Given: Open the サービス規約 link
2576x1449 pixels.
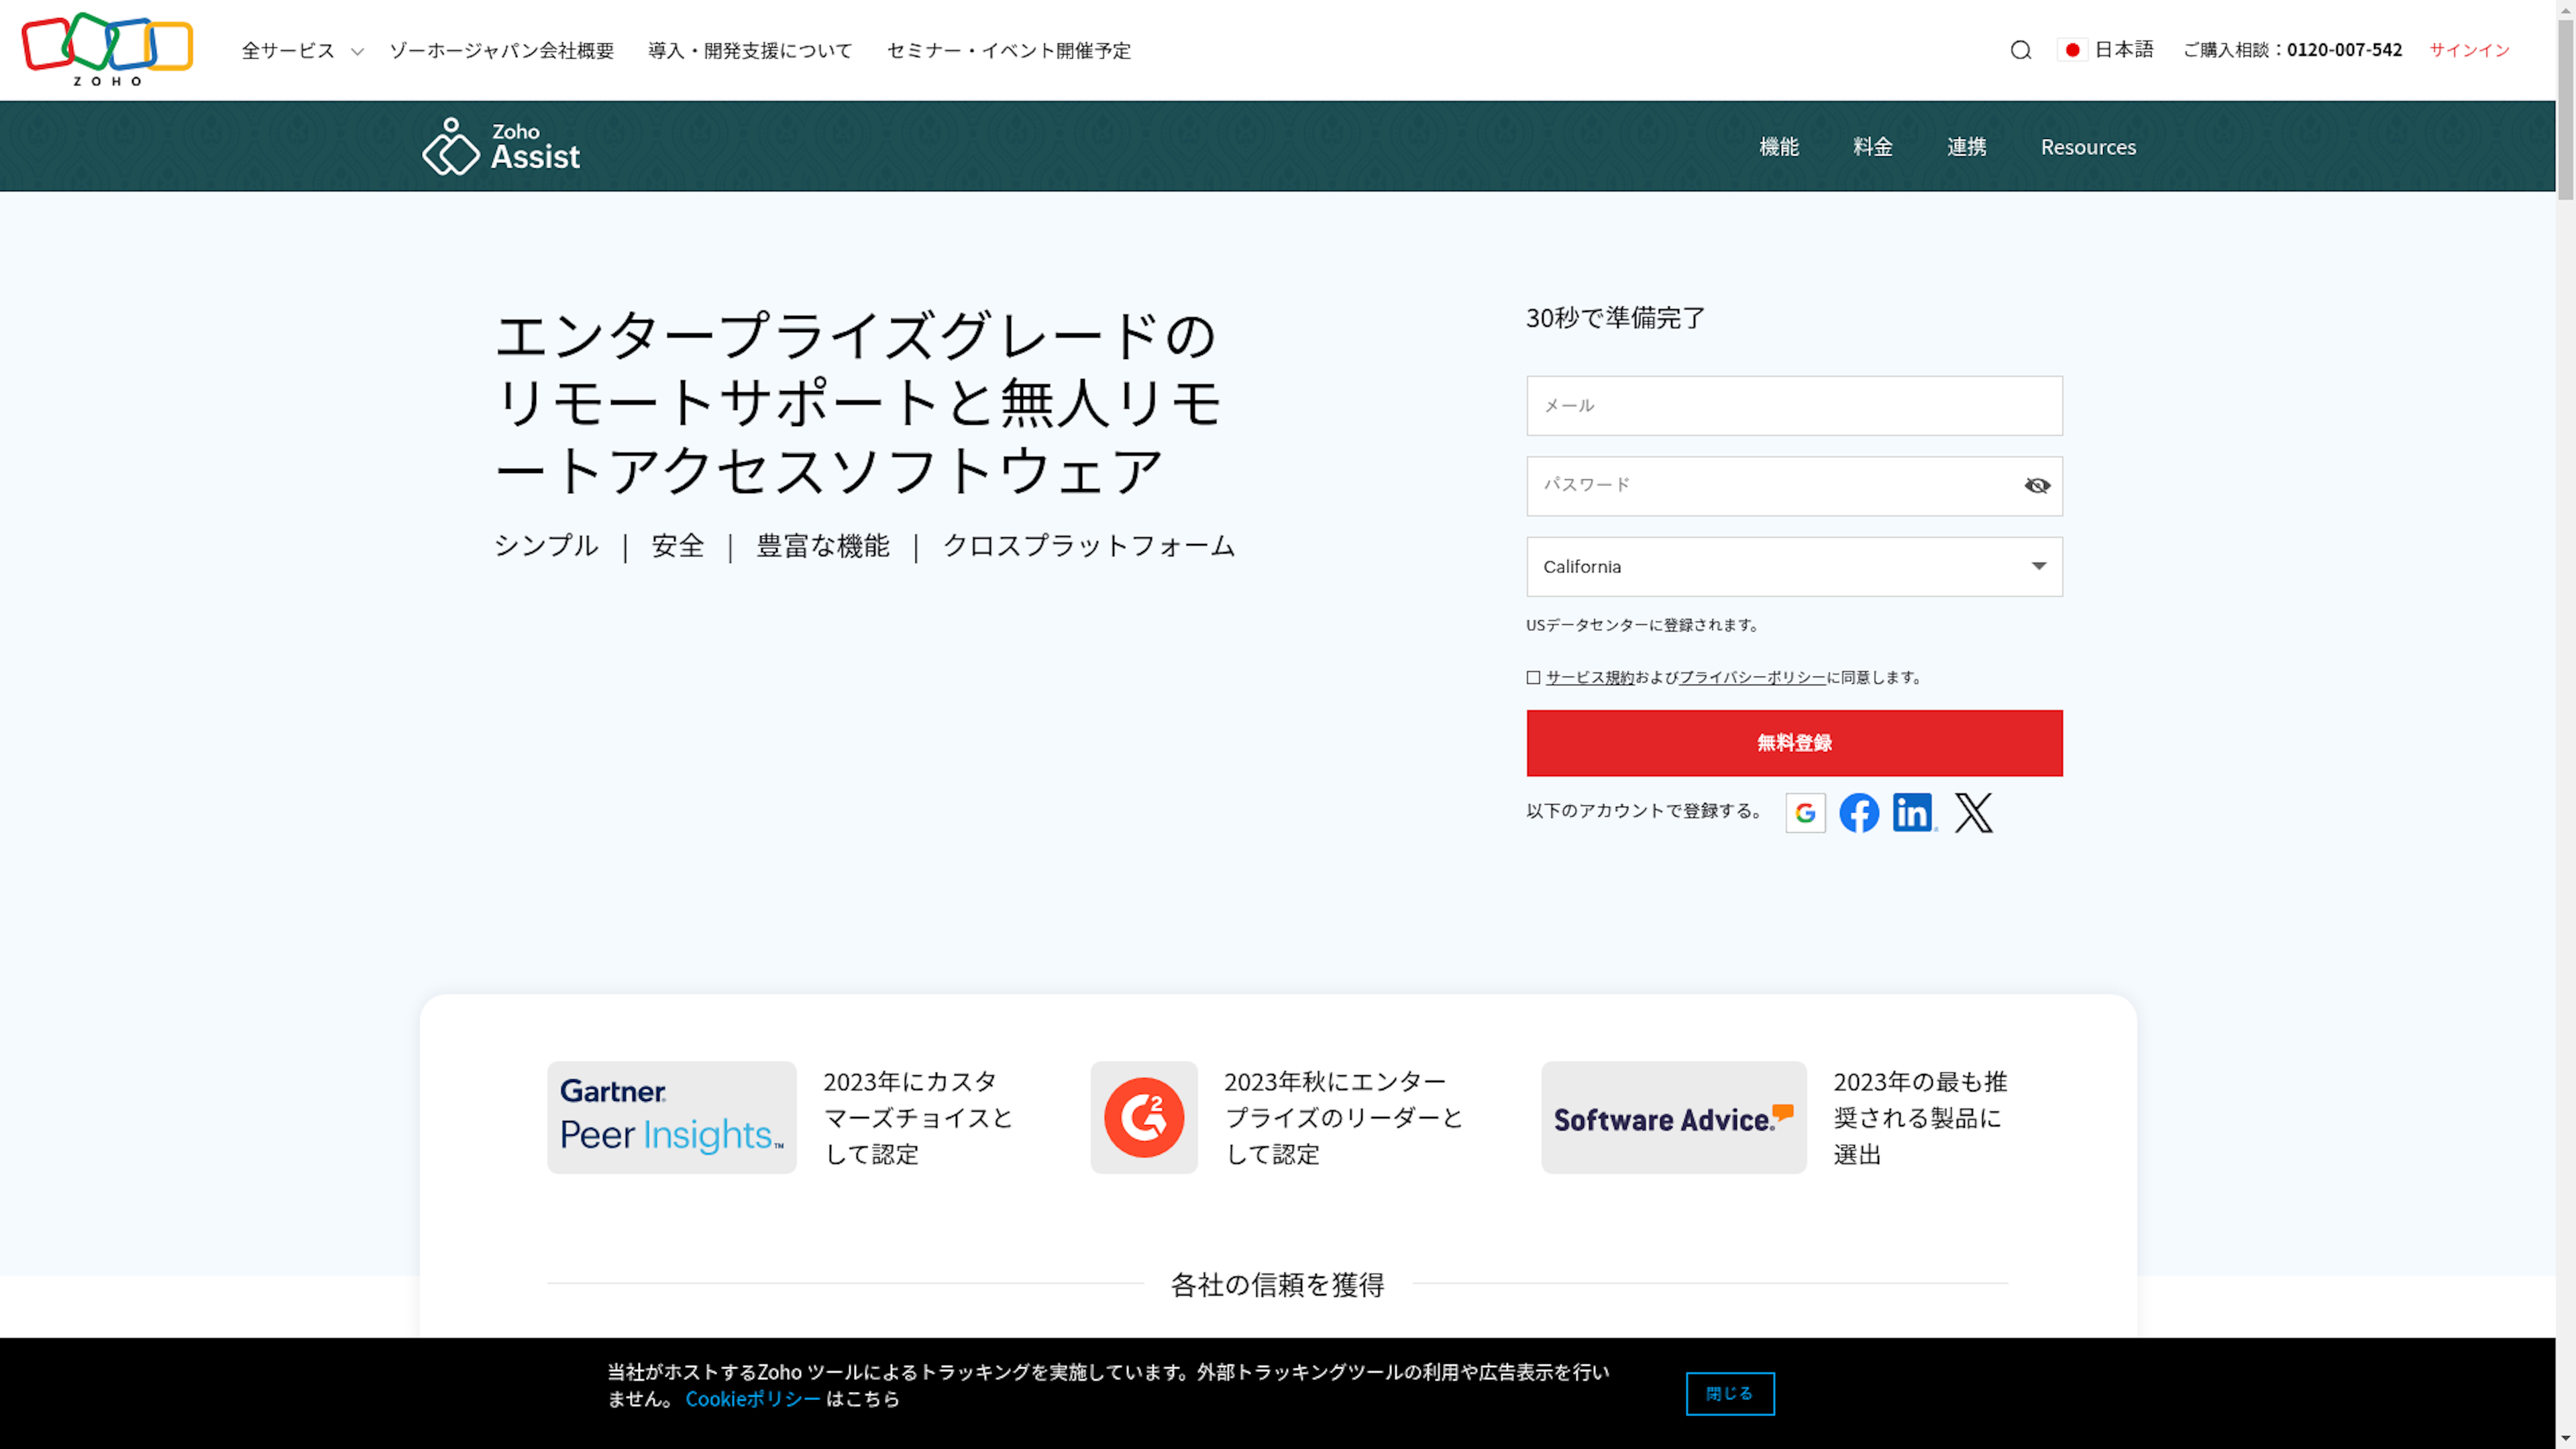Looking at the screenshot, I should click(1589, 678).
